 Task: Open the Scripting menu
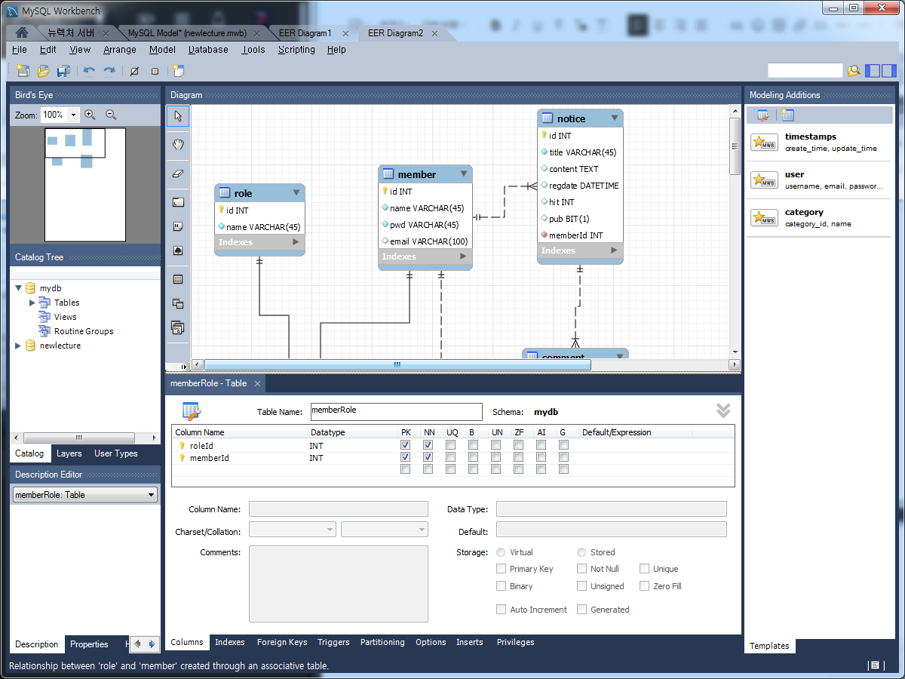(296, 50)
